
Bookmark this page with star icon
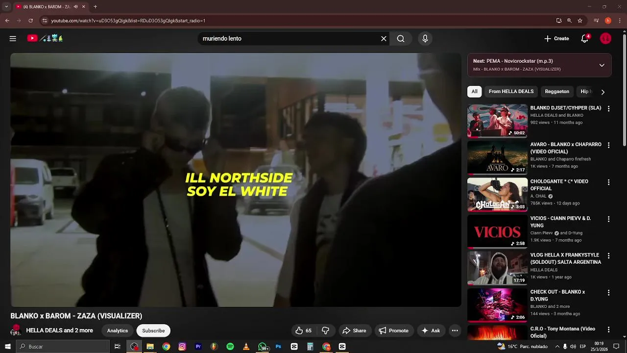580,21
